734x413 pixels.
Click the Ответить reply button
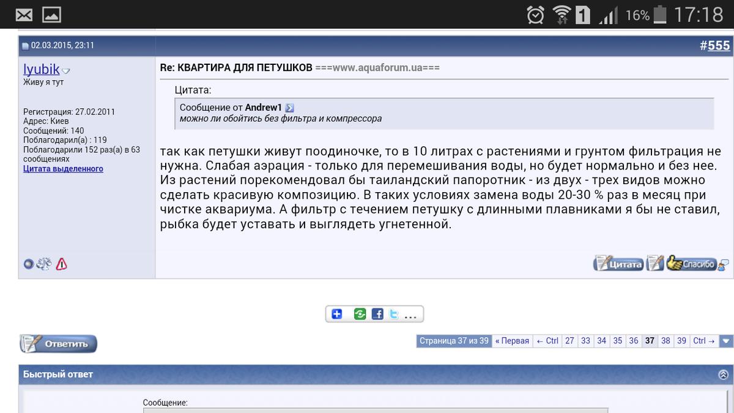[x=59, y=344]
